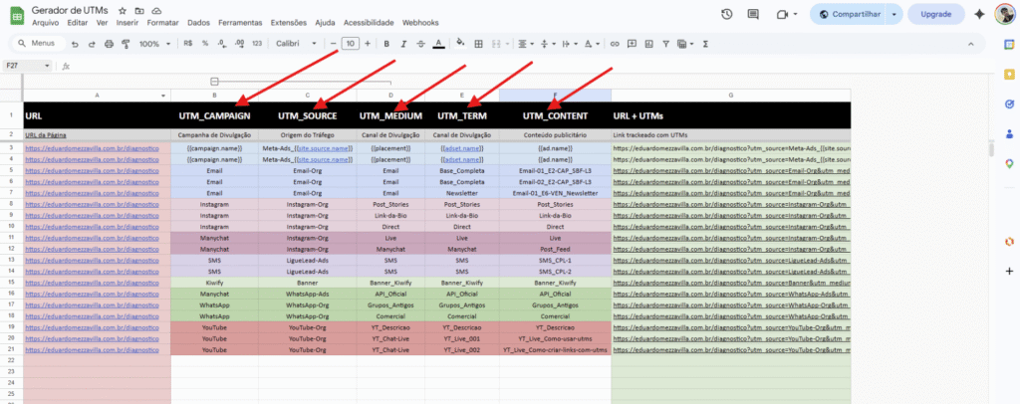
Task: Expand the arrow next to Compartilhar
Action: (895, 14)
